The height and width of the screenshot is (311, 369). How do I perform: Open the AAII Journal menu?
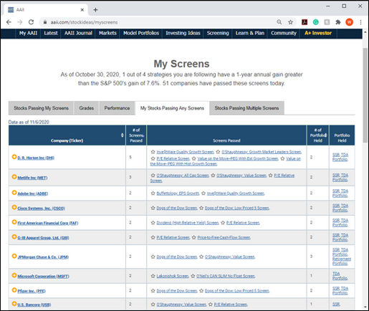tap(78, 33)
